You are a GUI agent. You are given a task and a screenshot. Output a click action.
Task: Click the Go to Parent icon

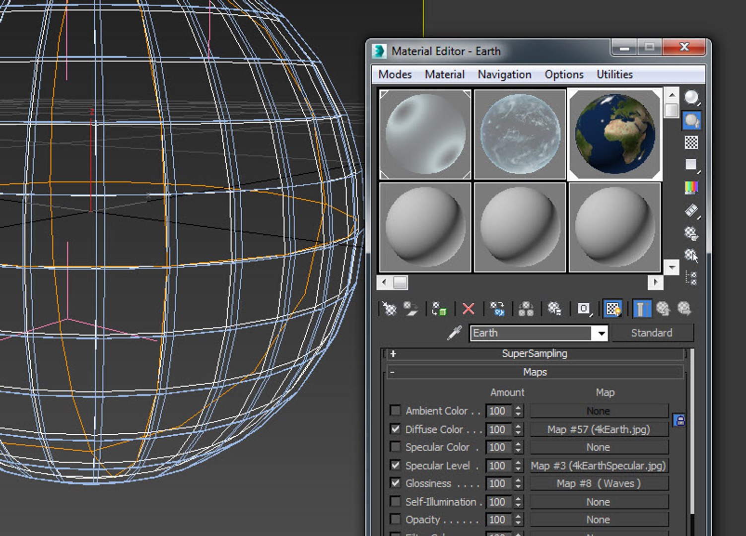[663, 309]
